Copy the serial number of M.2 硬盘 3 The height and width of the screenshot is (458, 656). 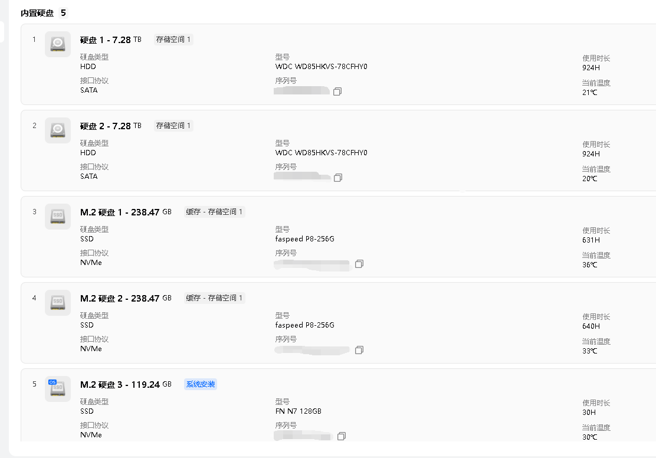click(x=342, y=436)
